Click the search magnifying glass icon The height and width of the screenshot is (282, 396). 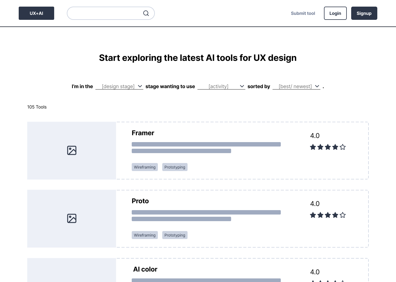click(x=146, y=13)
